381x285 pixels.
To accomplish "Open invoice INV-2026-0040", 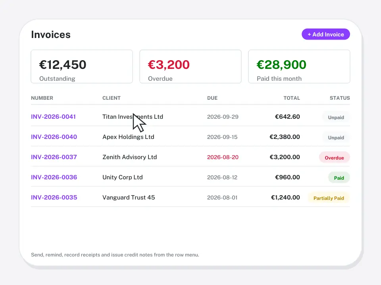I will (54, 137).
